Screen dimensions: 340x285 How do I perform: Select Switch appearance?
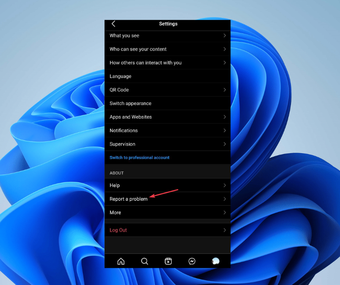point(167,103)
